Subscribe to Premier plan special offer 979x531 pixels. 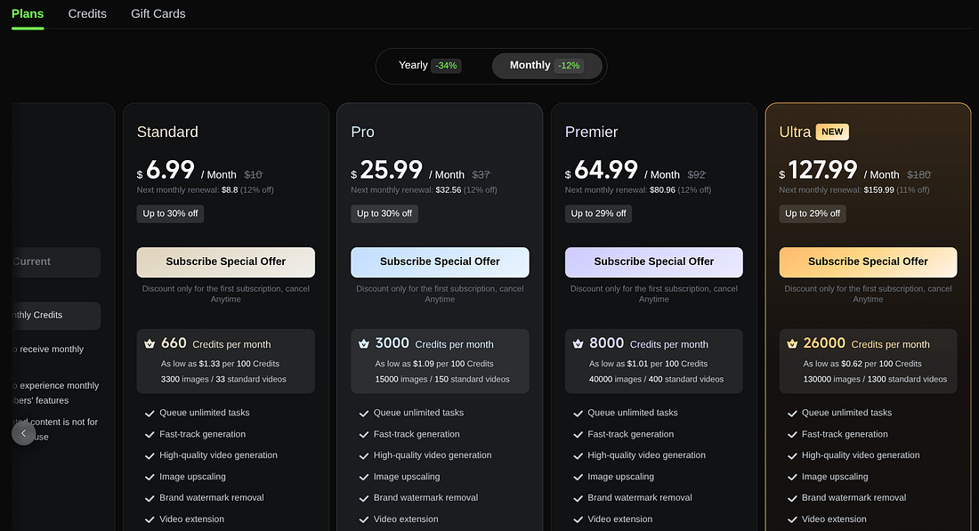654,262
